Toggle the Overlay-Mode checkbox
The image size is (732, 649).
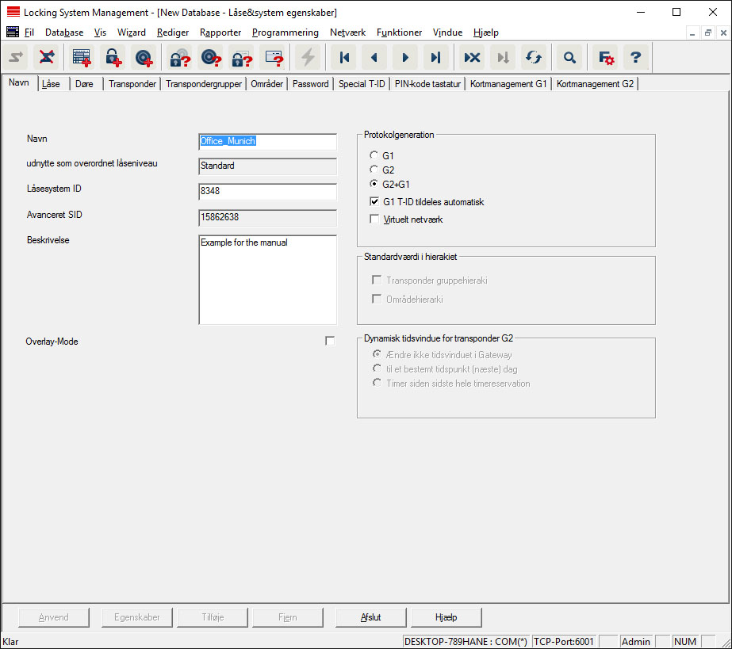click(x=330, y=341)
